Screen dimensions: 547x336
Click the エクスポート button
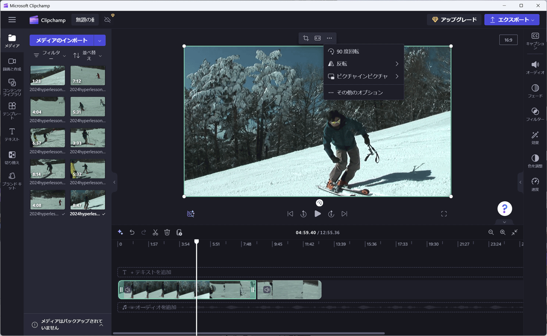(x=512, y=20)
